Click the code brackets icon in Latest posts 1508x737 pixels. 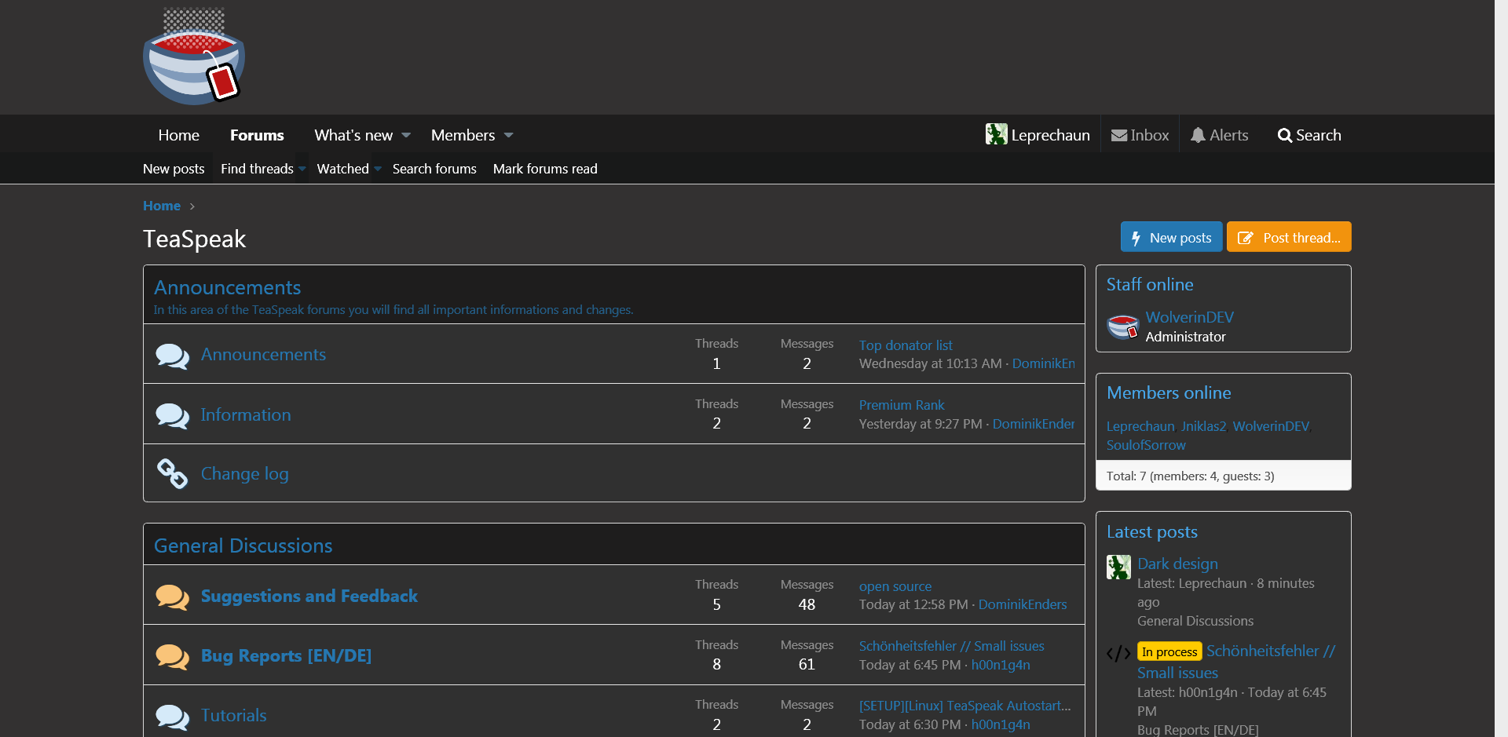coord(1118,653)
